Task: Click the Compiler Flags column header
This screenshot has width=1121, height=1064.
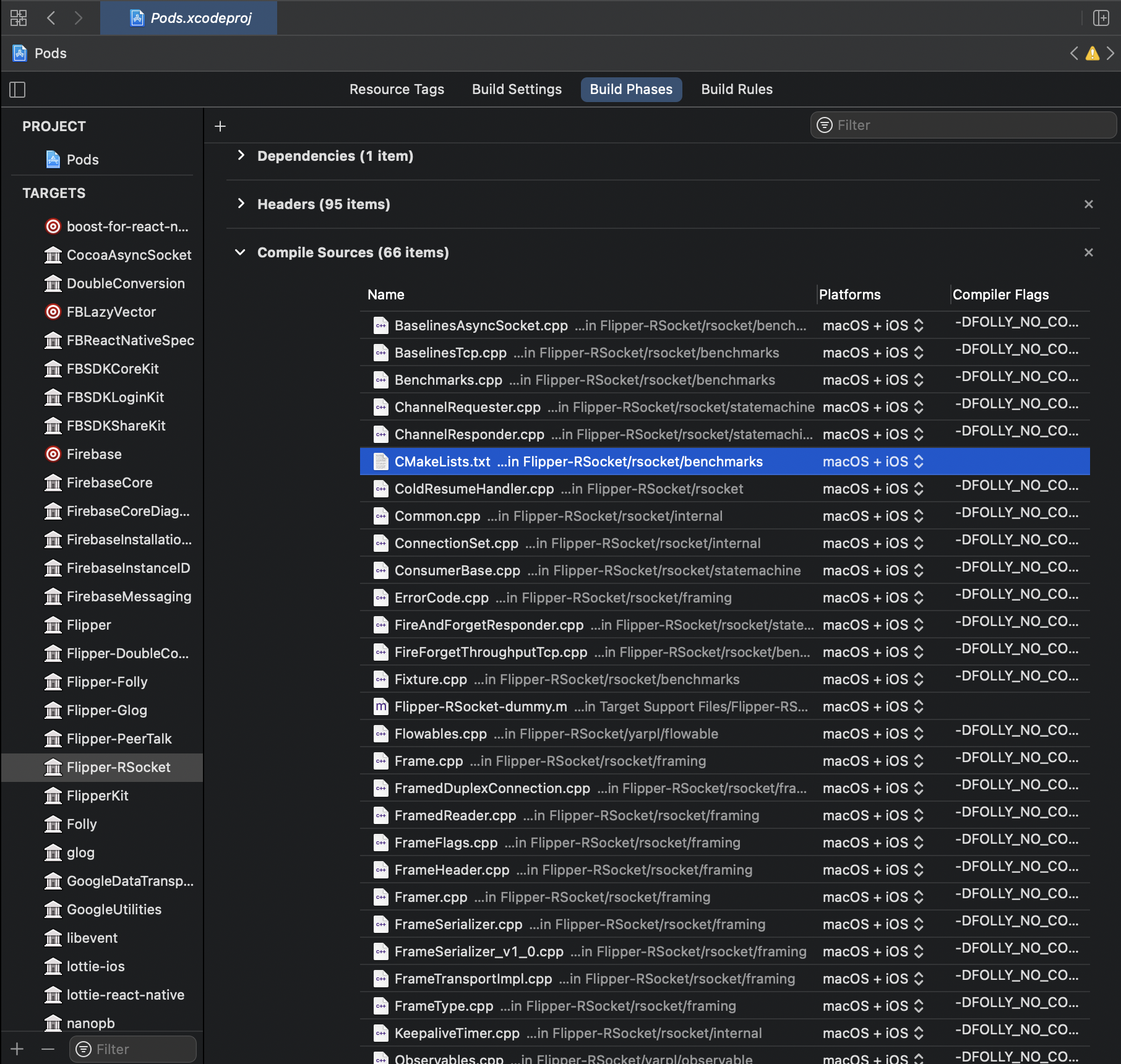Action: (x=1000, y=294)
